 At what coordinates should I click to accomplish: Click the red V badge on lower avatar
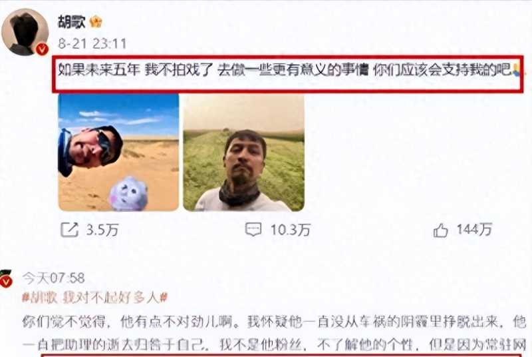7,282
